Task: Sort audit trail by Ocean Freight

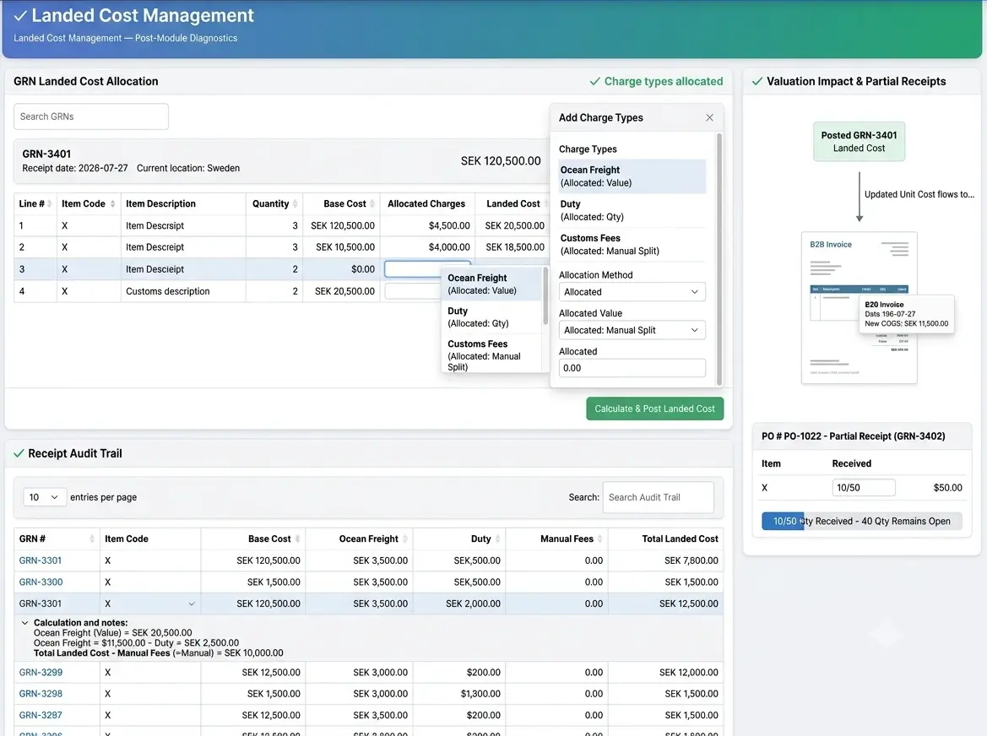Action: coord(404,539)
